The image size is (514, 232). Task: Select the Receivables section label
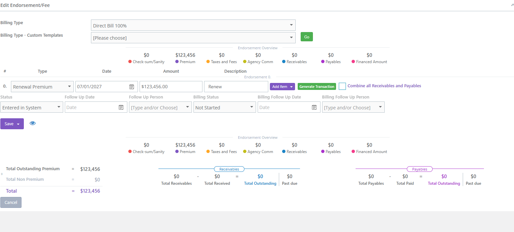[229, 169]
